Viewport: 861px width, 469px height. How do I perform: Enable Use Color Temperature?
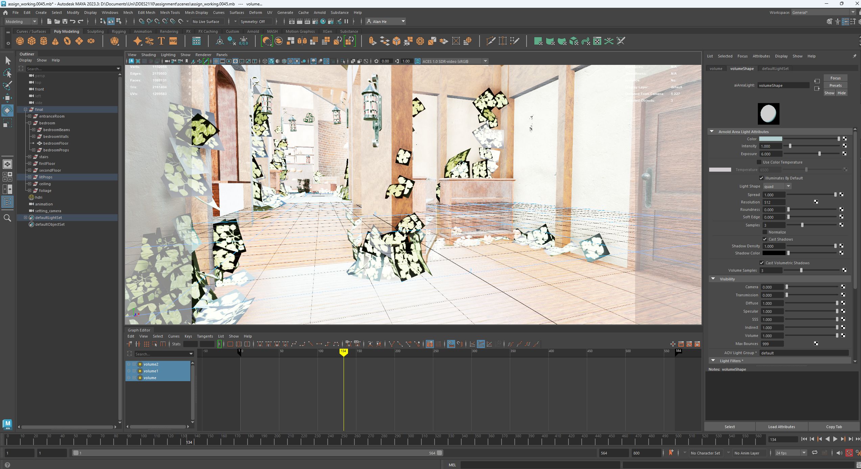(x=759, y=162)
